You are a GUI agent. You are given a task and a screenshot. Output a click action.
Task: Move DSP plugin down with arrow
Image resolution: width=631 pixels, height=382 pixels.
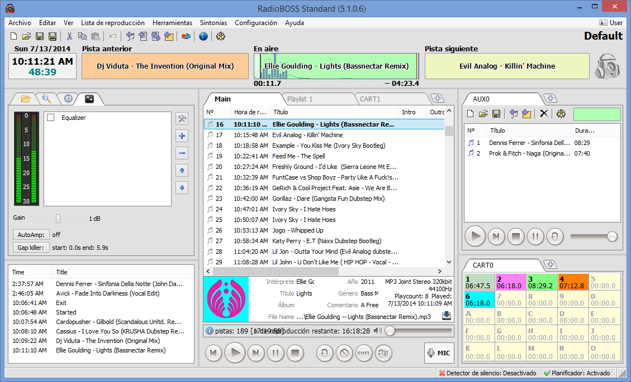tap(182, 187)
